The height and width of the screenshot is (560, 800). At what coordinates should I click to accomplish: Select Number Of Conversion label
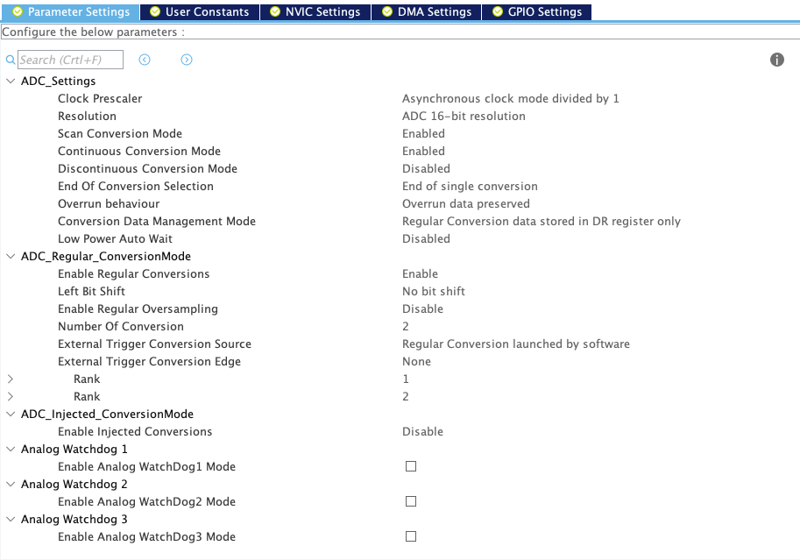pos(120,326)
